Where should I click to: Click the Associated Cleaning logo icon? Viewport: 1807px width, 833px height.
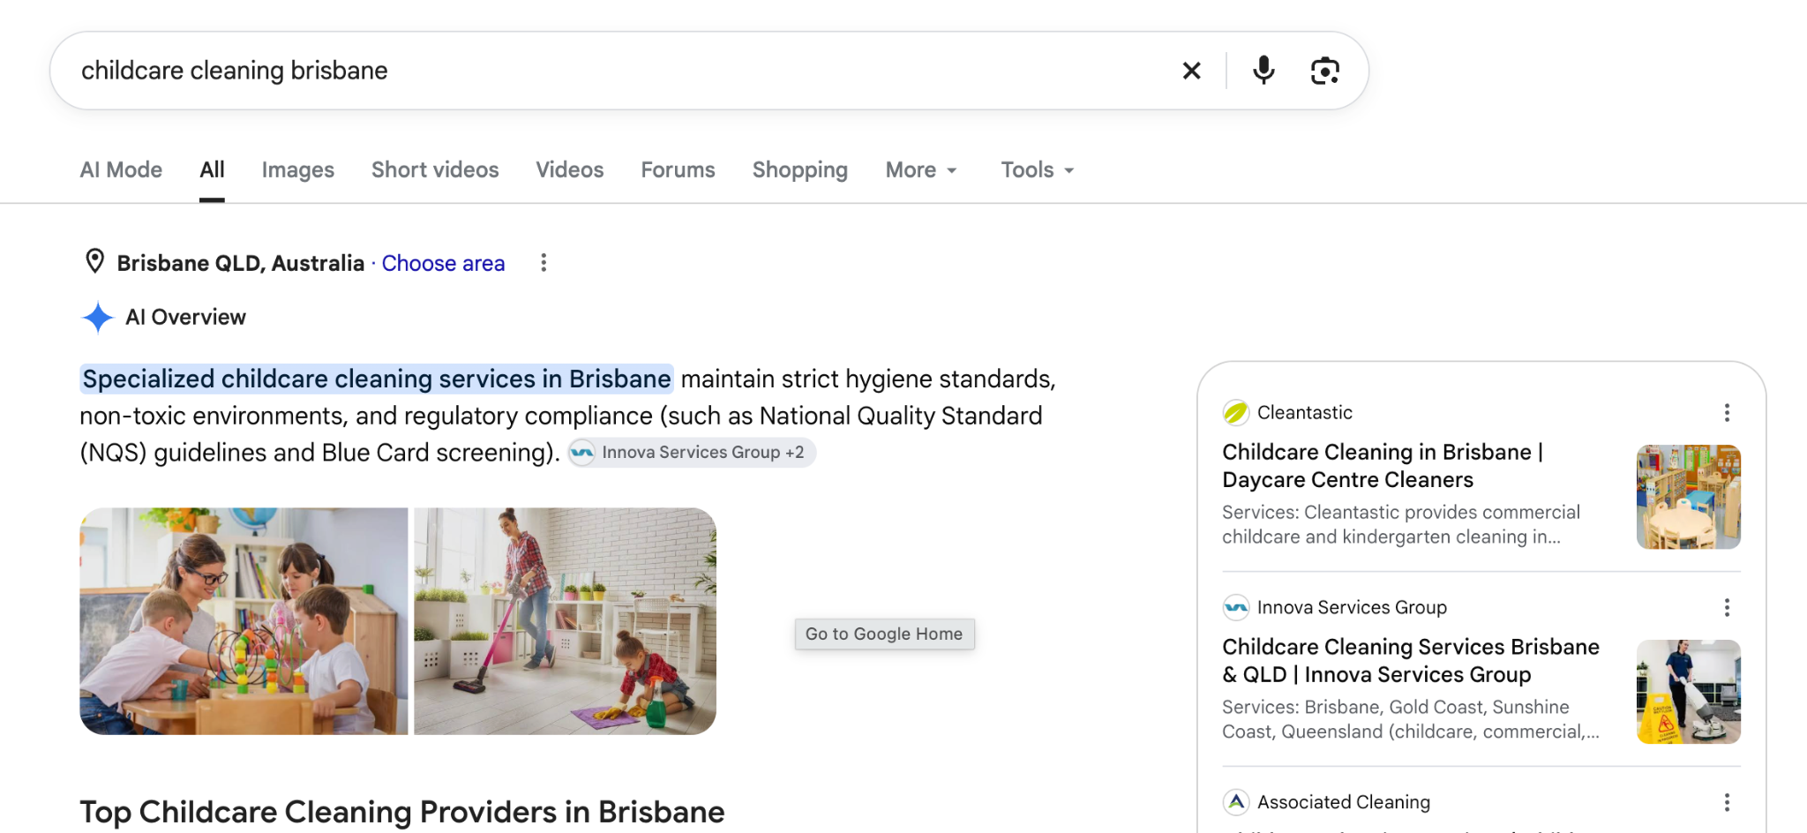tap(1236, 802)
